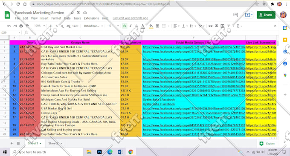This screenshot has height=156, width=290.
Task: Click the Redo icon in the toolbar
Action: [x=15, y=26]
